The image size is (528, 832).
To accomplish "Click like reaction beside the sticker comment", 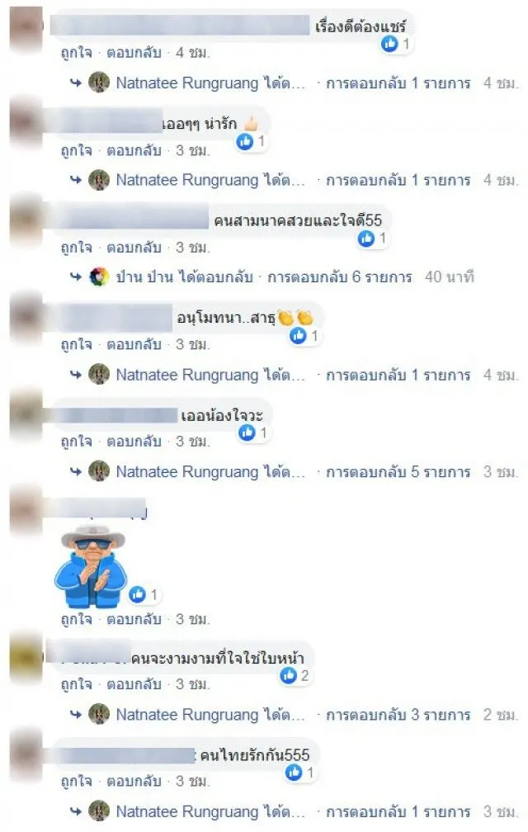I will (x=137, y=594).
